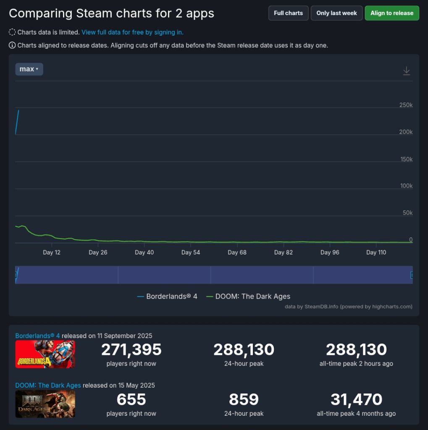Click the page title Comparing Steam charts

pos(111,13)
